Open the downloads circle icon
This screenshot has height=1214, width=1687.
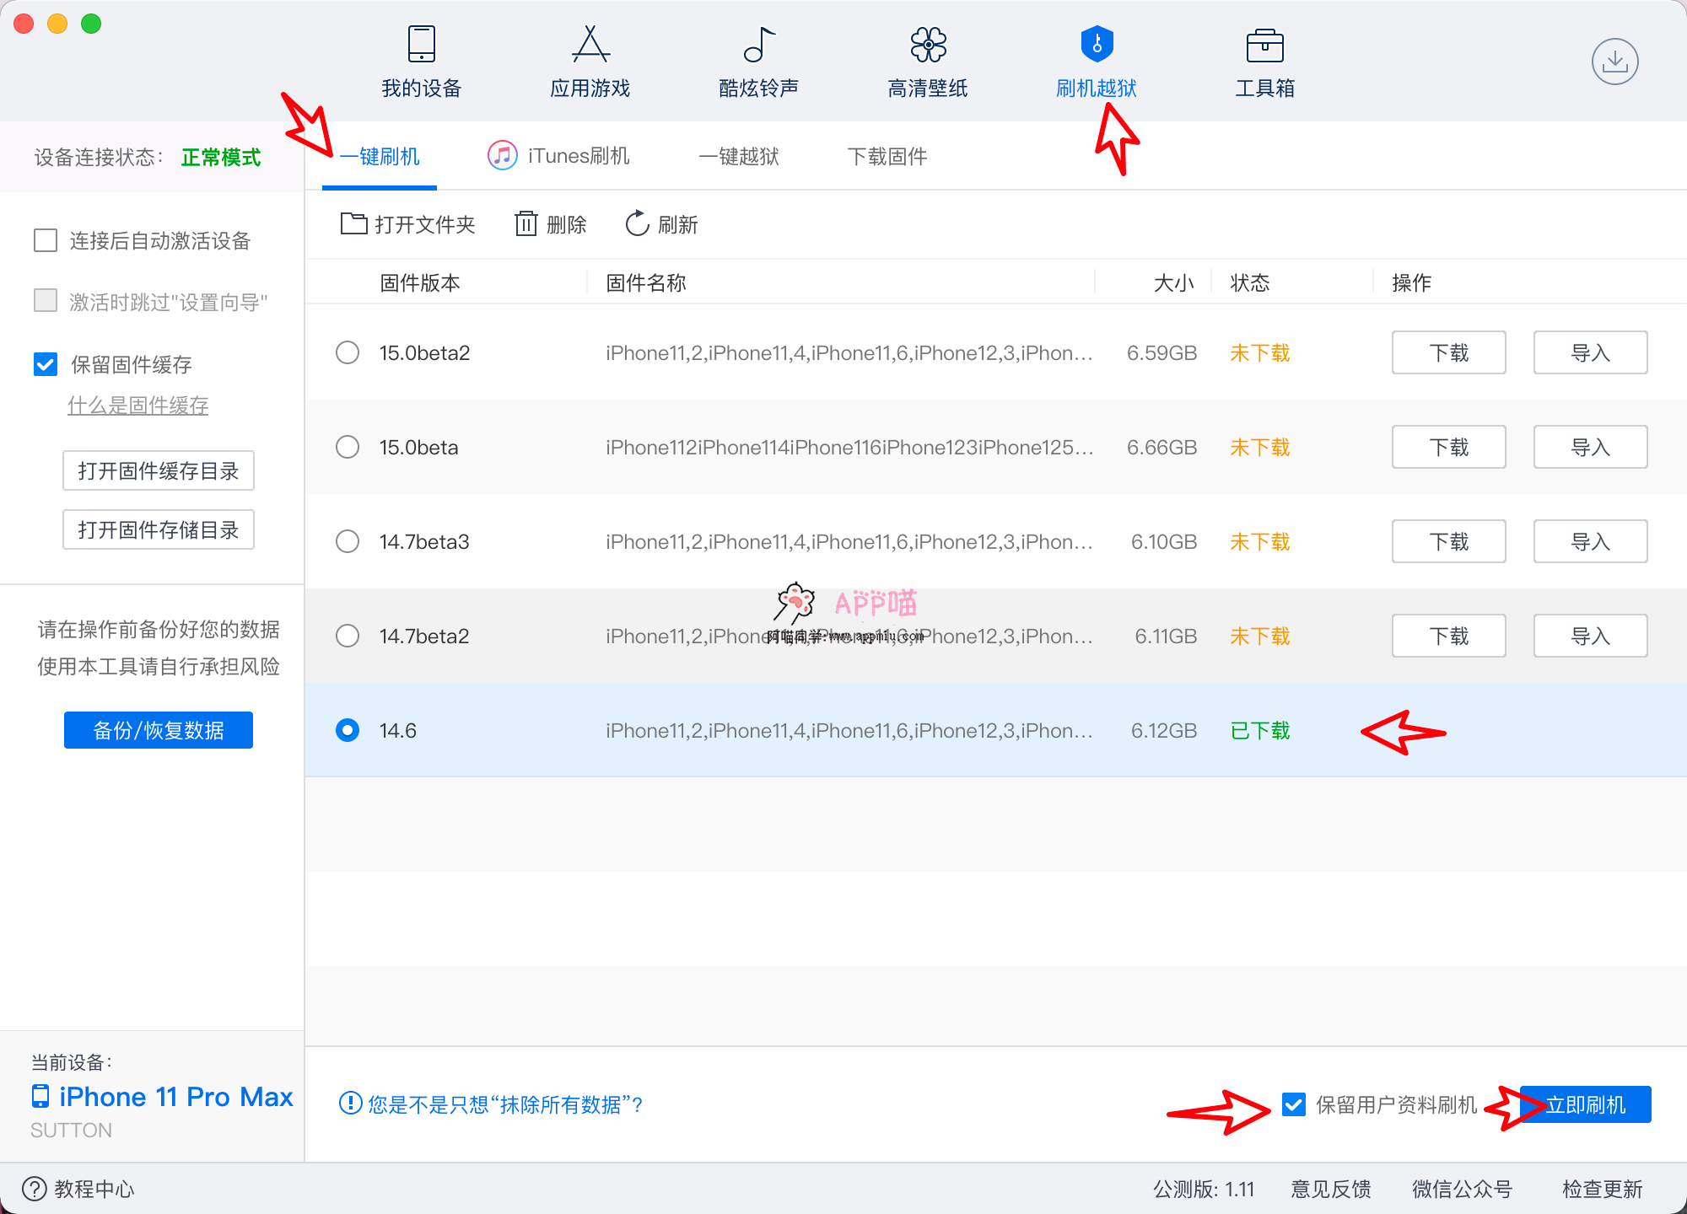[1614, 62]
